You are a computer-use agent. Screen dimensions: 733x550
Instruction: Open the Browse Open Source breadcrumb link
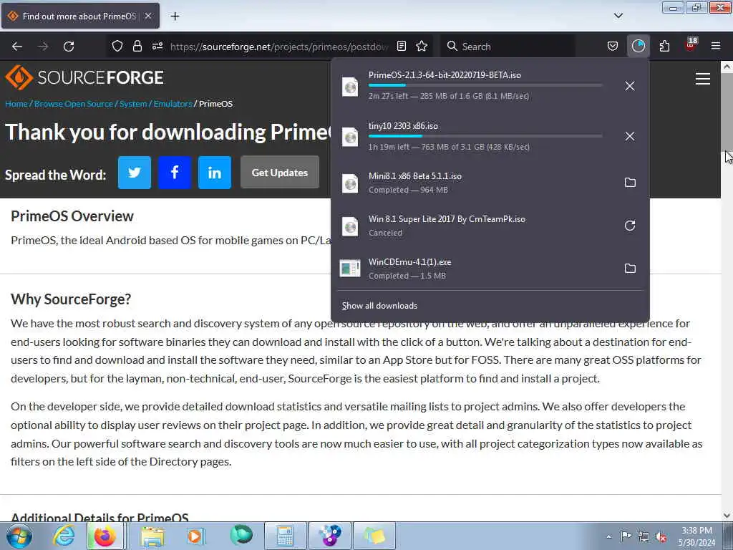coord(74,104)
